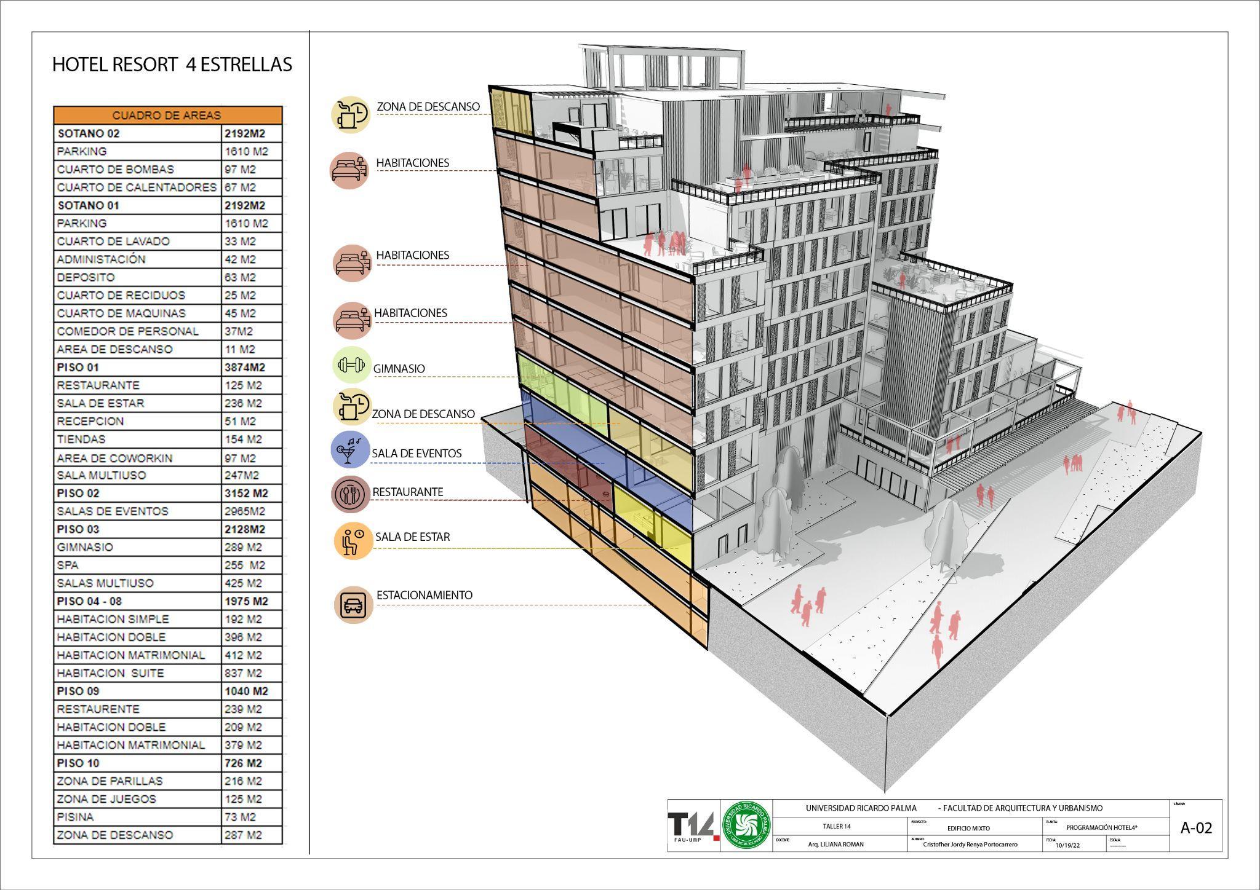This screenshot has width=1260, height=890.
Task: Click the HOTEL RESORT 4 ESTRELLAS title
Action: click(172, 65)
